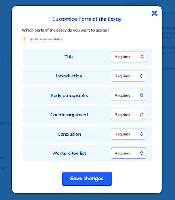Open the Introduction requirement dropdown
Viewport: 175px width, 200px height.
[x=128, y=76]
